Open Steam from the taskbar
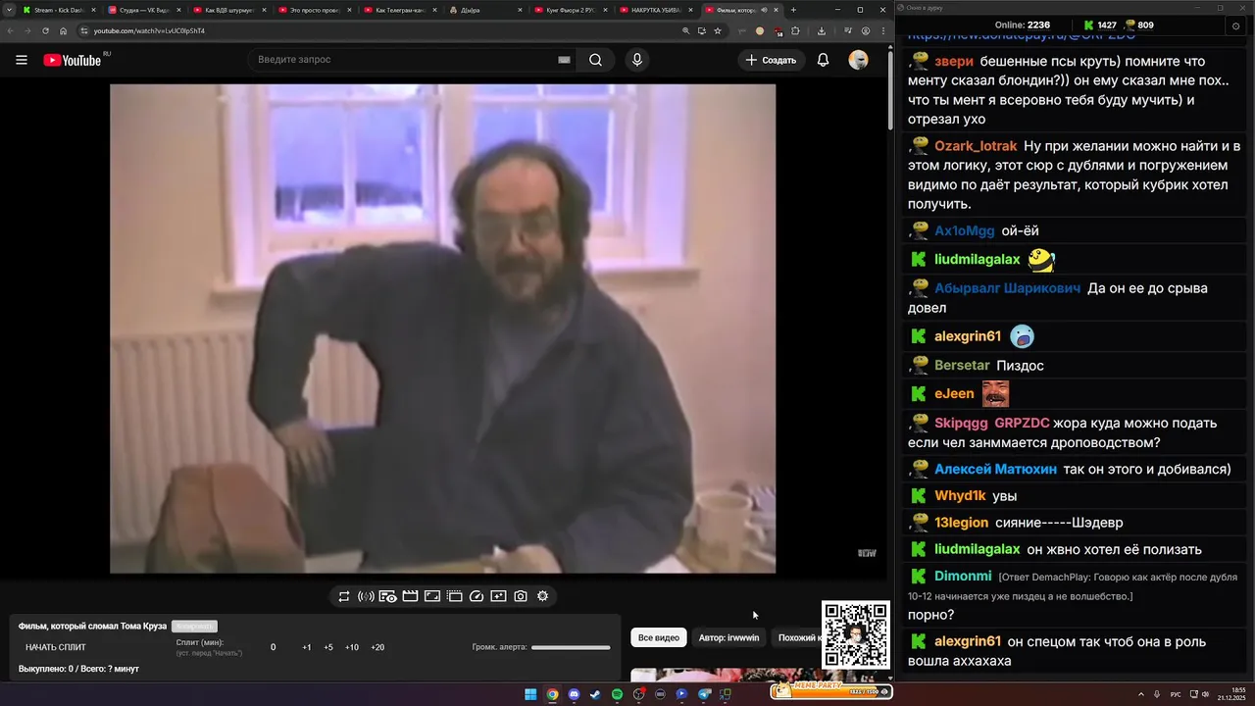This screenshot has height=706, width=1255. (595, 694)
